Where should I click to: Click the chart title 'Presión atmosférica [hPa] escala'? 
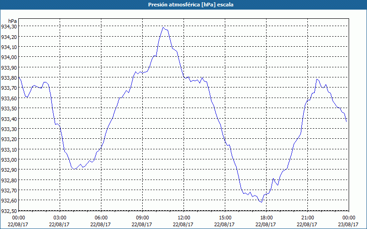point(190,5)
